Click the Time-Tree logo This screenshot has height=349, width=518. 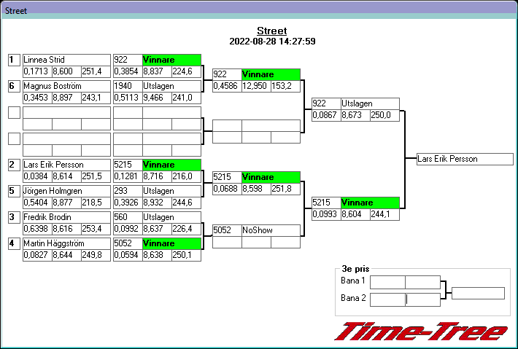tap(422, 332)
